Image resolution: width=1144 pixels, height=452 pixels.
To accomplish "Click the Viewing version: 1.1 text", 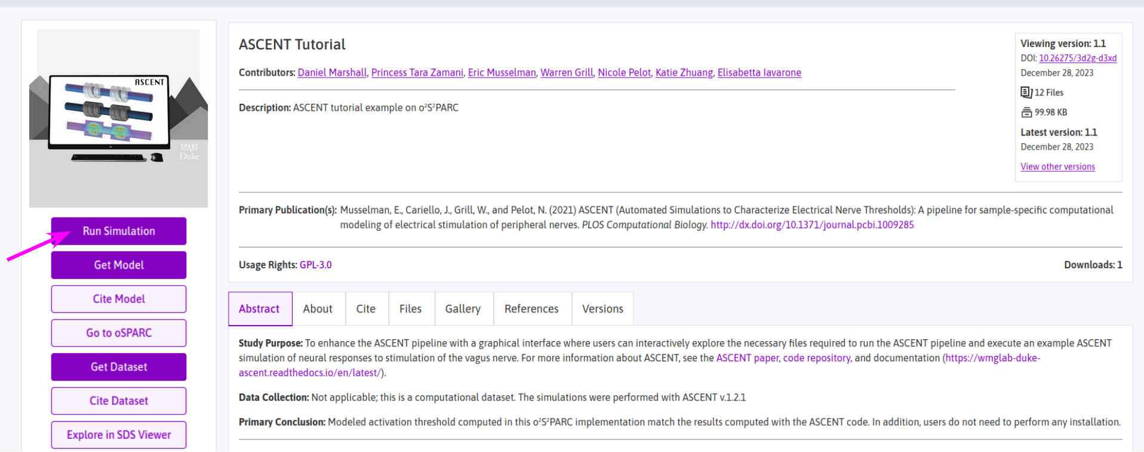I will 1063,44.
